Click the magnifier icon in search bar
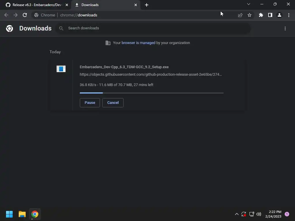The image size is (295, 221). click(x=61, y=28)
